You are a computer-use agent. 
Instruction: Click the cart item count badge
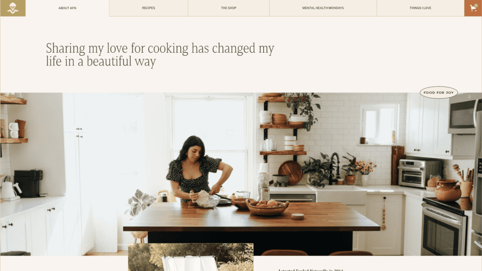click(x=476, y=5)
